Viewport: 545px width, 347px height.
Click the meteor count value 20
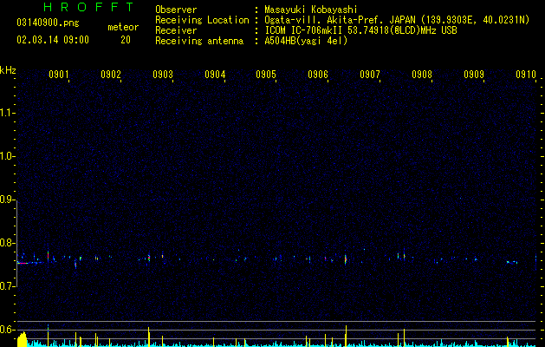[126, 40]
